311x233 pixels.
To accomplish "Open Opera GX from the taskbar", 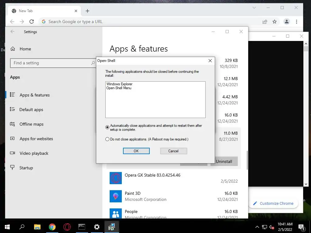I will point(67,227).
